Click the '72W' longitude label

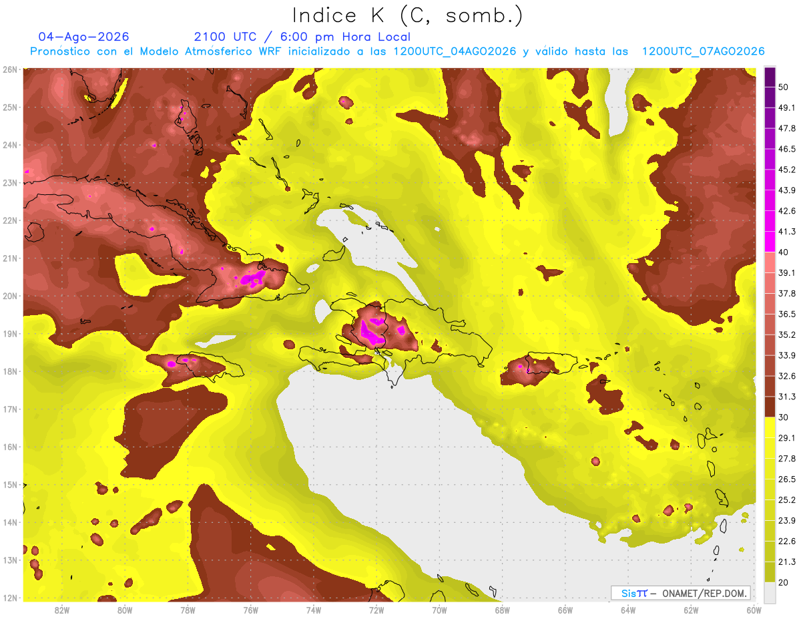[376, 609]
